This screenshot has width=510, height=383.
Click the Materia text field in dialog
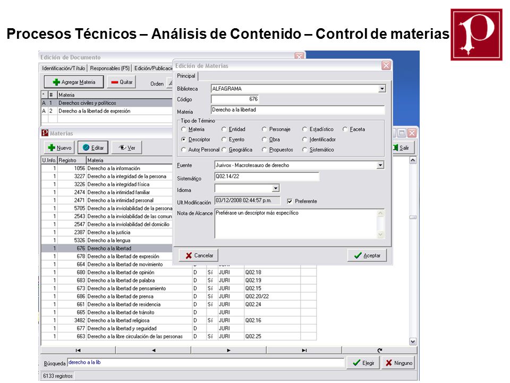297,110
